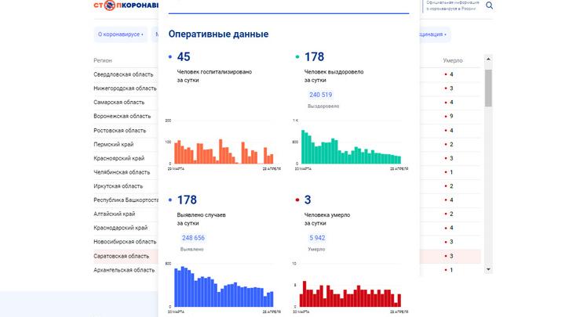Click the Стопкоронавирус site logo
The width and height of the screenshot is (565, 317).
124,6
